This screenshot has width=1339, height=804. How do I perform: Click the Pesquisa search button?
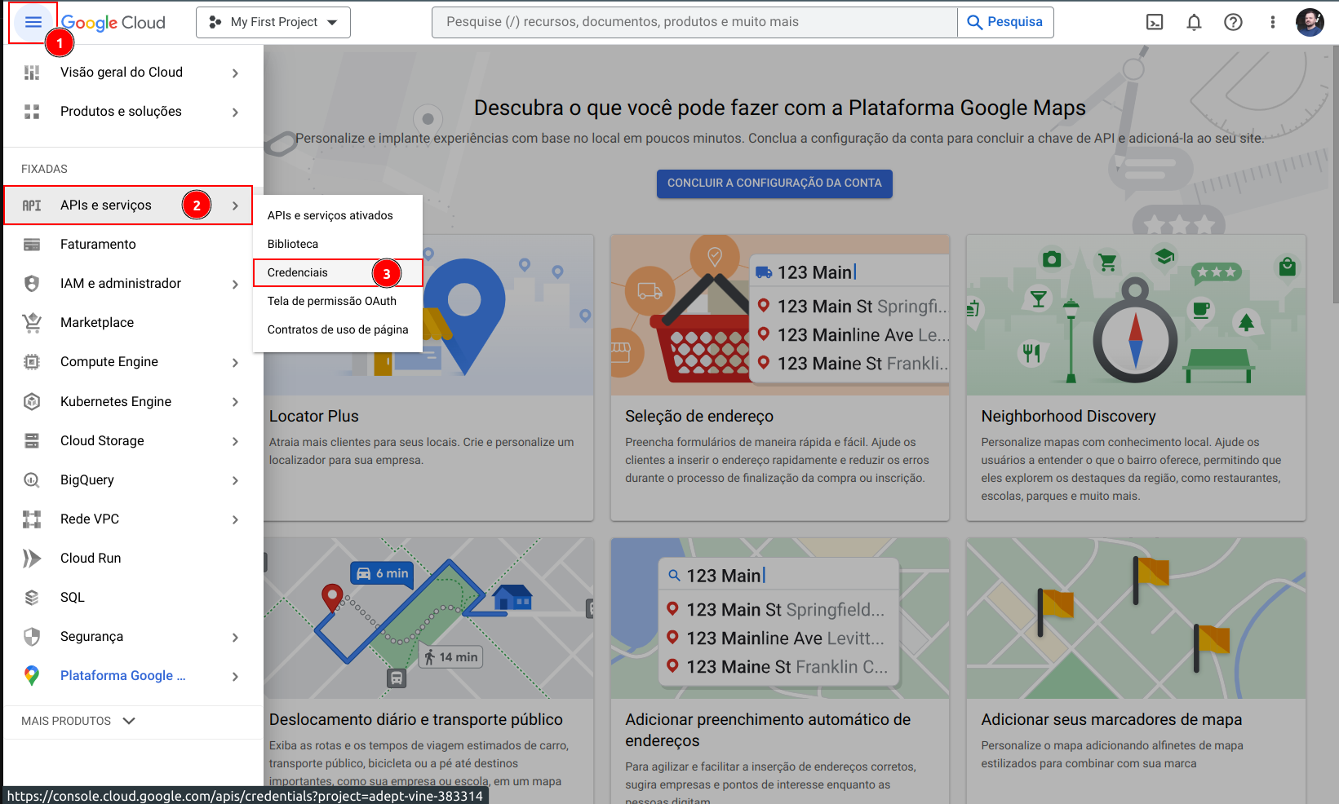pyautogui.click(x=1005, y=22)
